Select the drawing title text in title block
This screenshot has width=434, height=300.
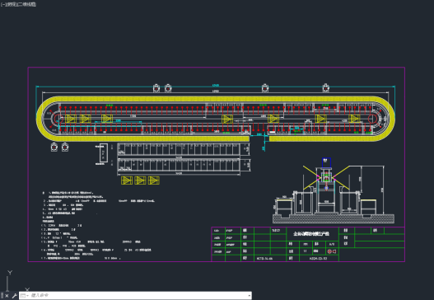[311, 234]
